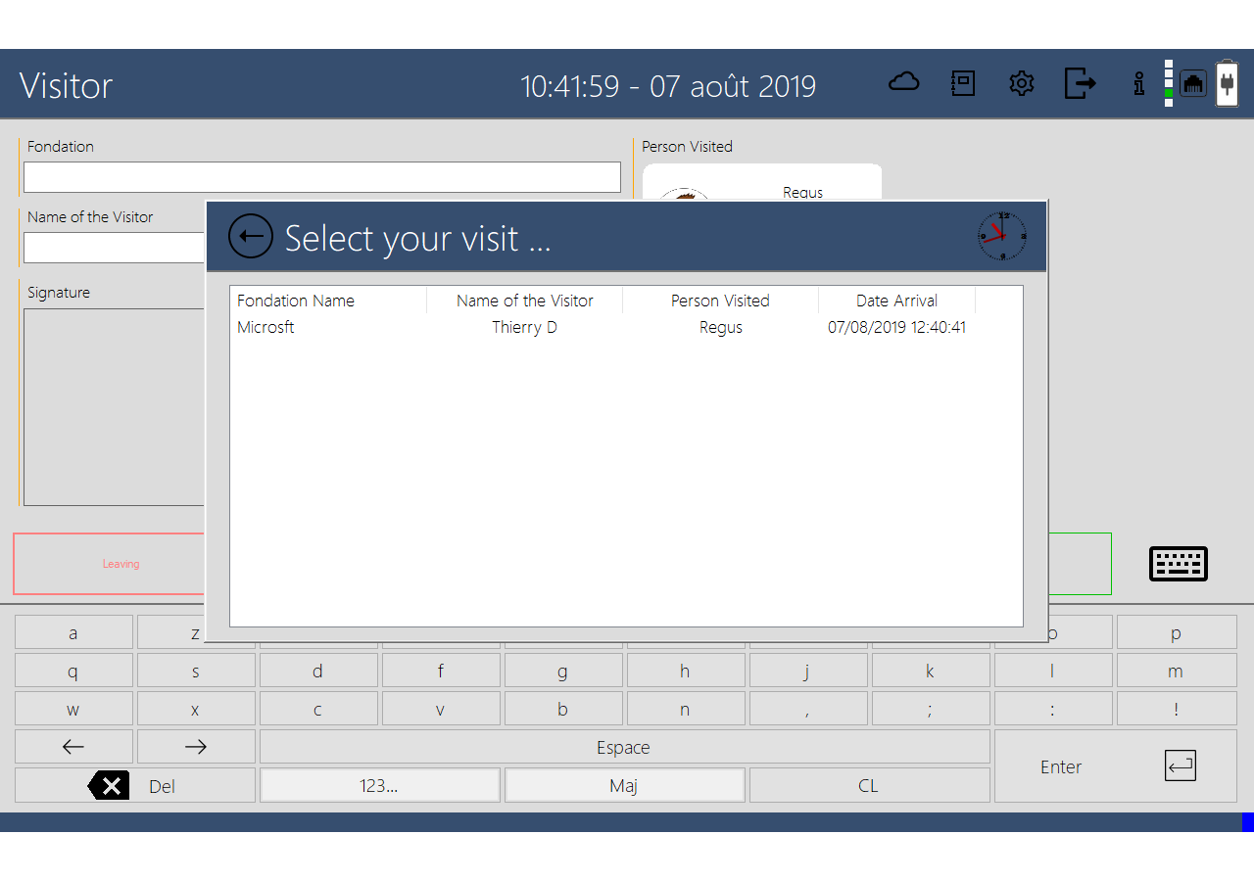Open the cloud sync icon

[903, 83]
